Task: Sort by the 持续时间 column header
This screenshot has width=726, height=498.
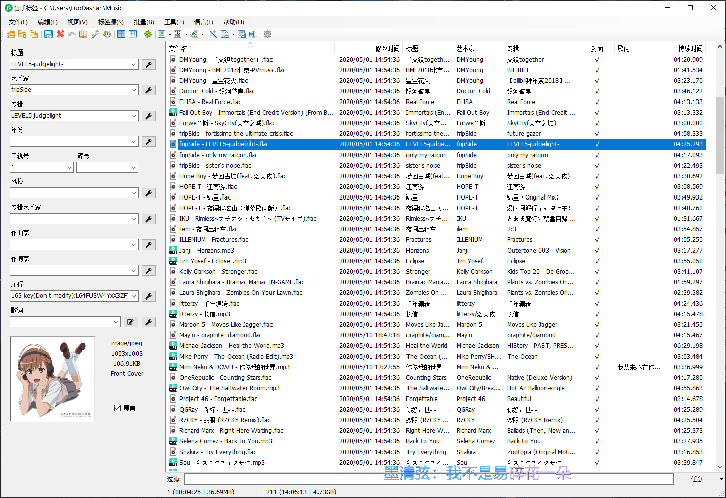Action: tap(685, 48)
